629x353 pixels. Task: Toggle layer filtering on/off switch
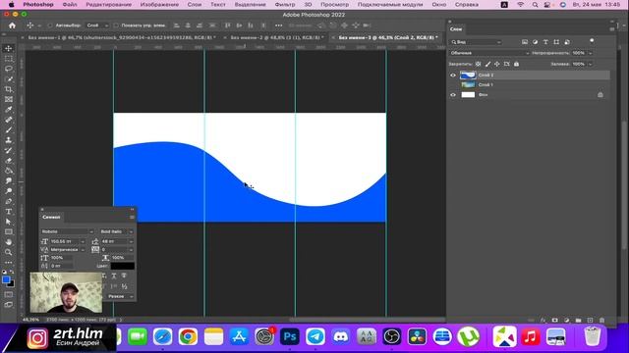[x=592, y=41]
